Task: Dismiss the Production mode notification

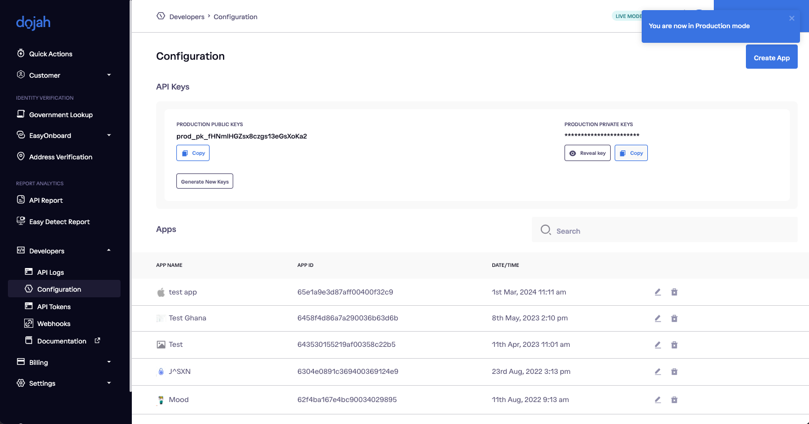Action: click(792, 18)
